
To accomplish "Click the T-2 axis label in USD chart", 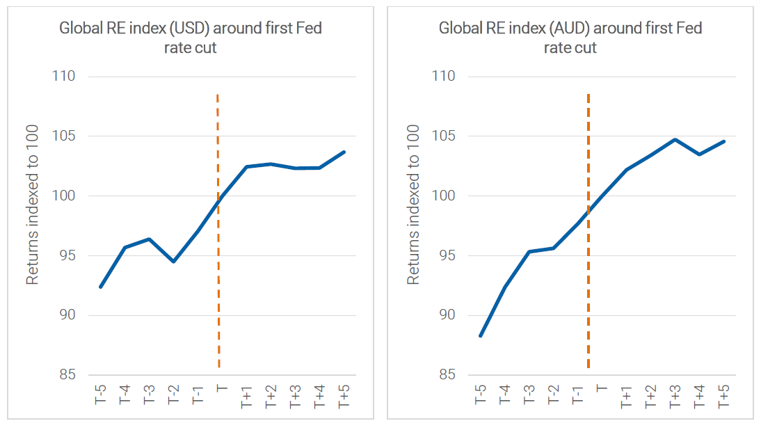I will [x=173, y=393].
